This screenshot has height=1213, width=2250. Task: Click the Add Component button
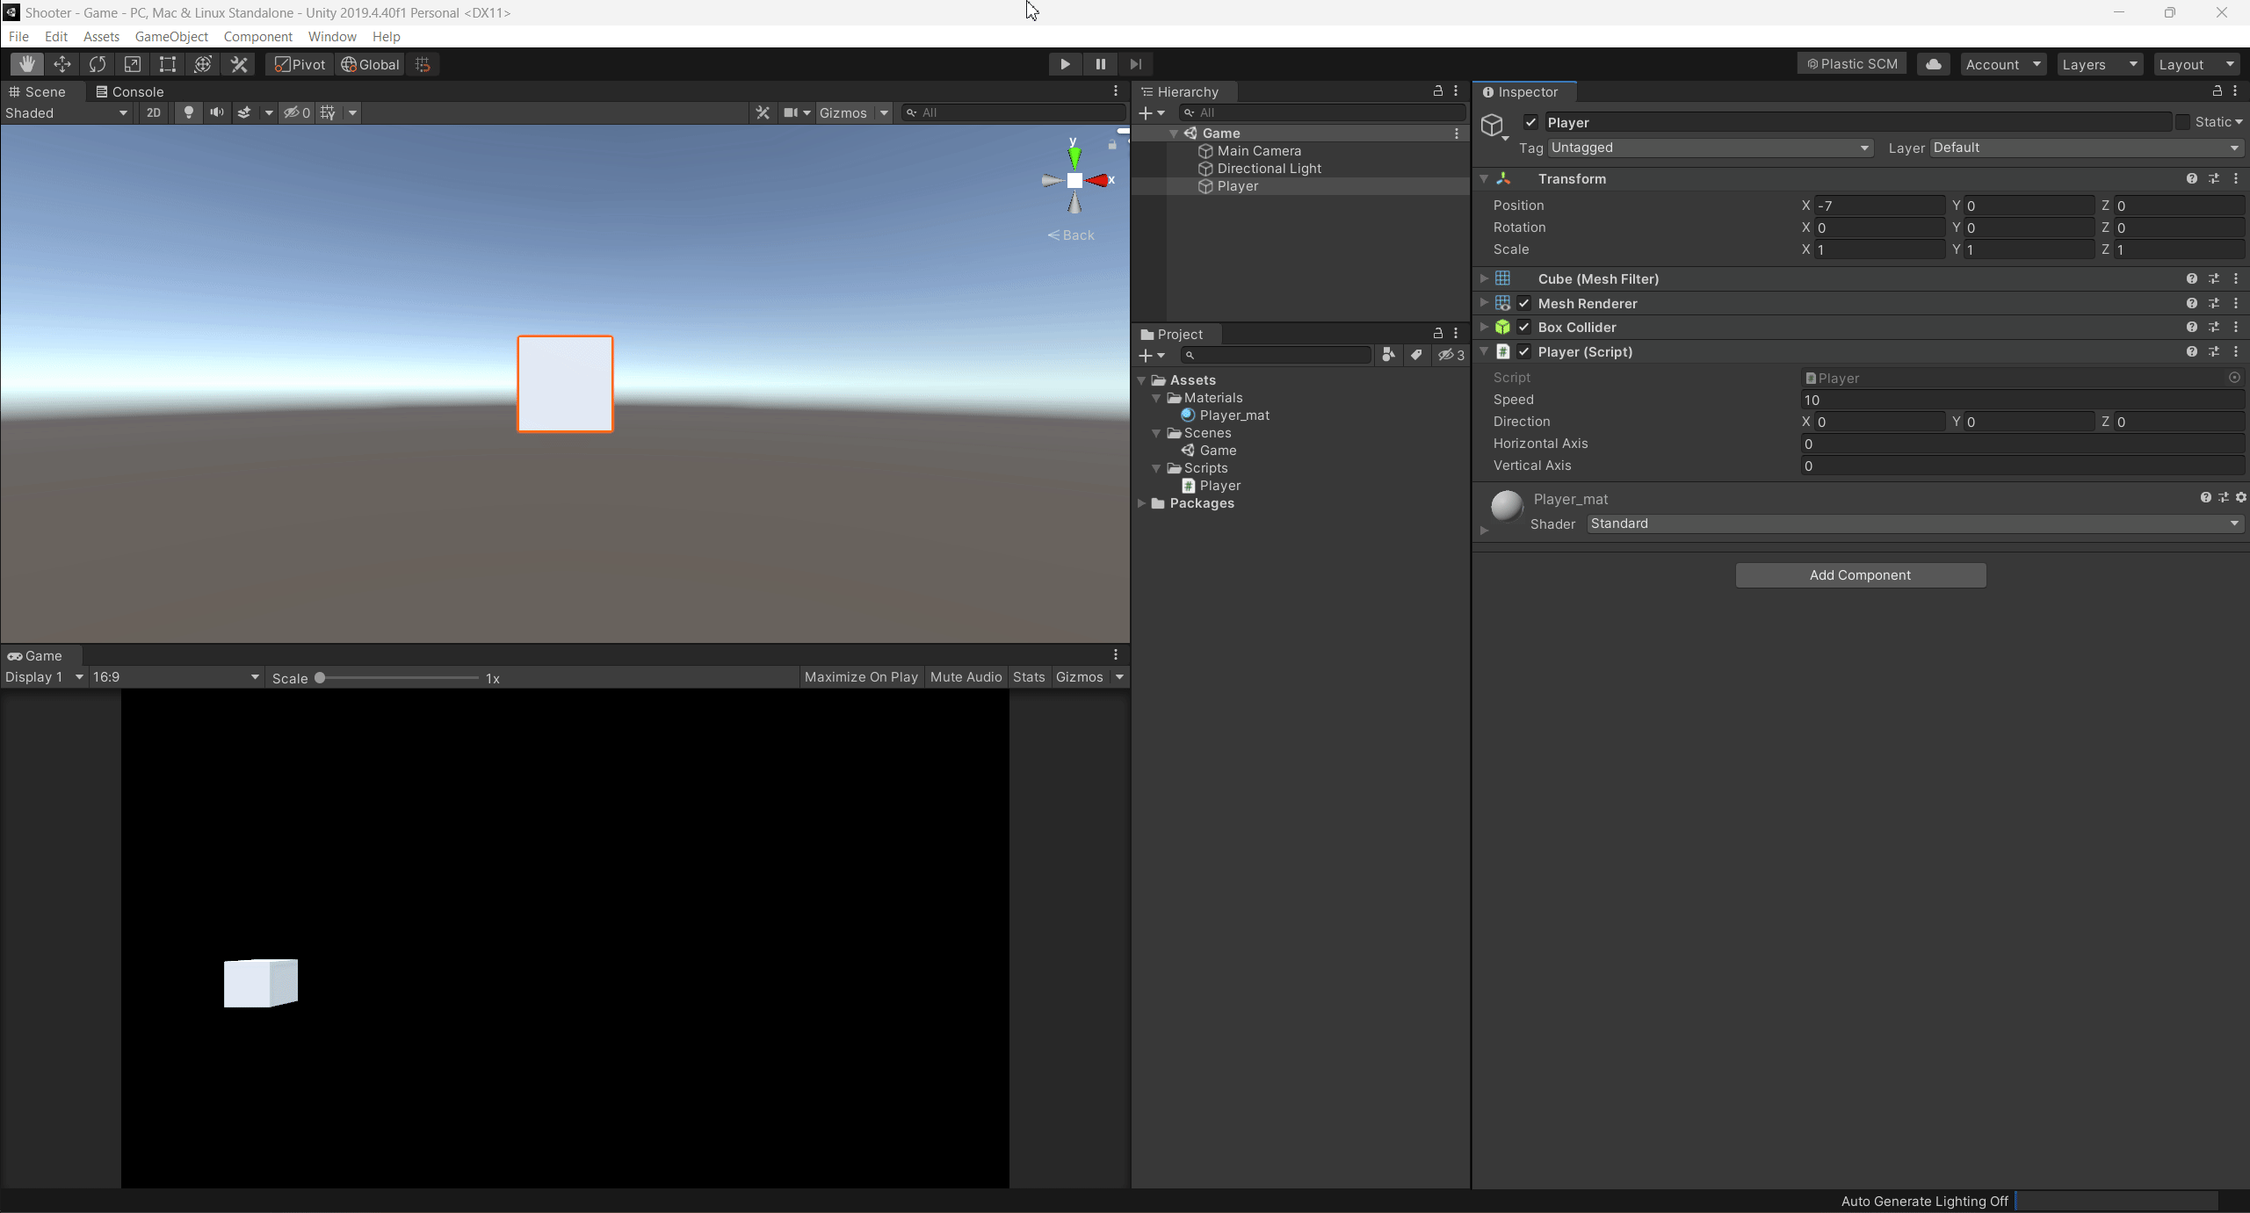pyautogui.click(x=1860, y=574)
